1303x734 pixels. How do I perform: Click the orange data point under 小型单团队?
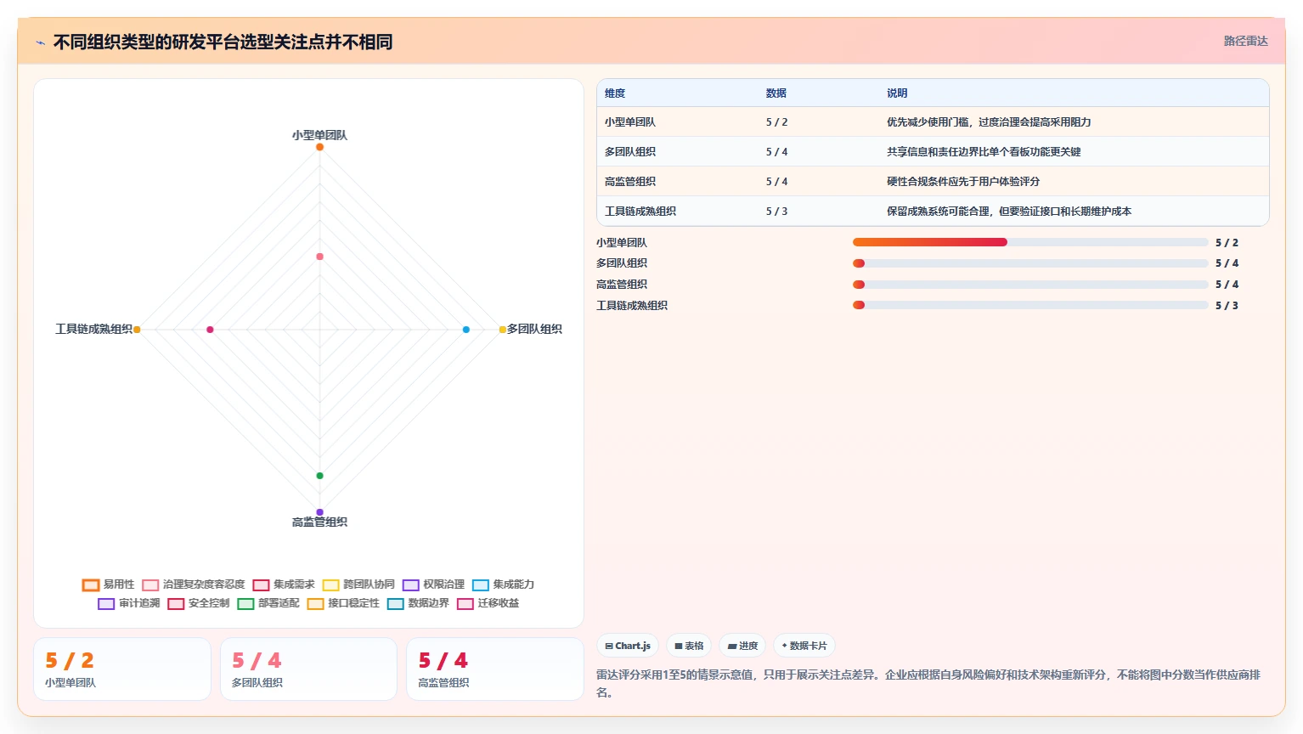pos(319,147)
